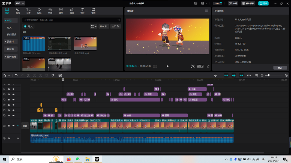Open the 调节 adjustment panel
291x163 pixels.
click(82, 11)
